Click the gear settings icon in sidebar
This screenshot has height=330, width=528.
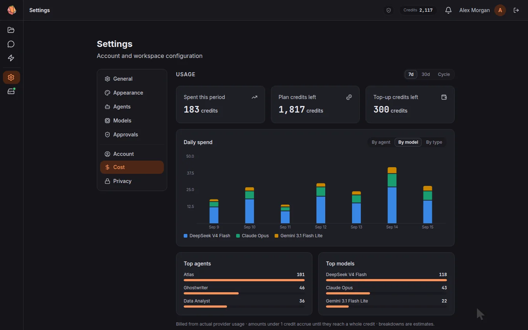coord(11,77)
